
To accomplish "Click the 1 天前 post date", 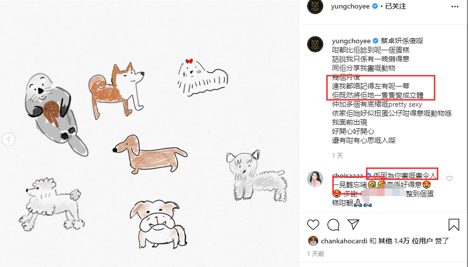I will [316, 254].
